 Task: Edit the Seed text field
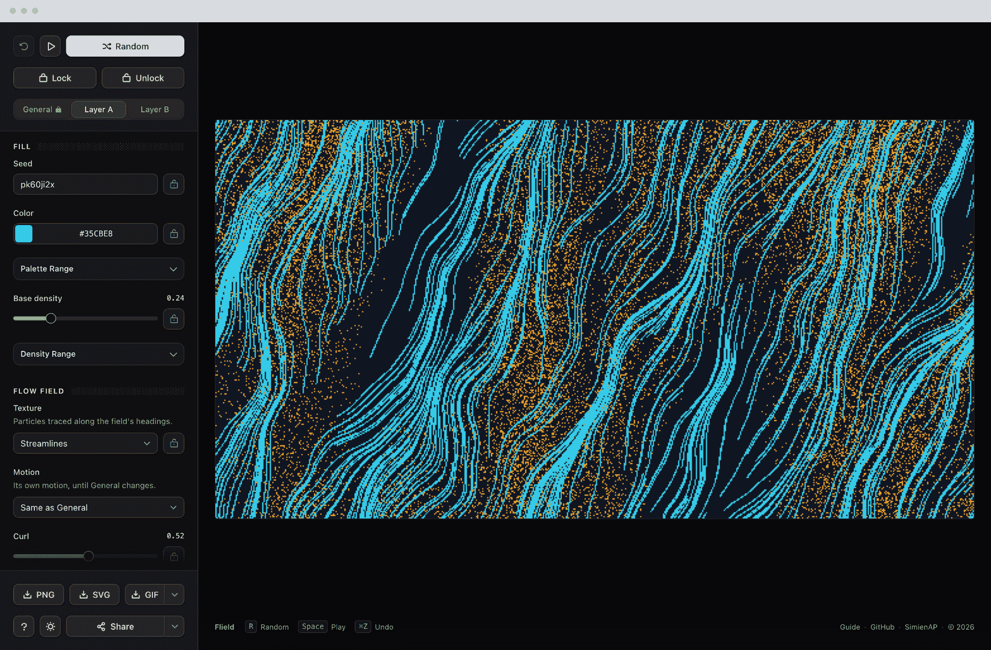85,184
